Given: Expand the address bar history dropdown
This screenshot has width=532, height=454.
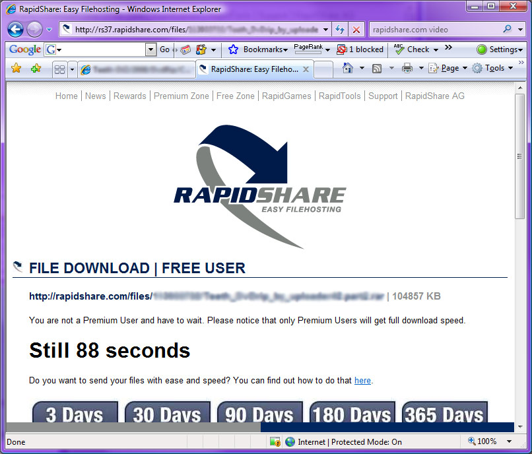Looking at the screenshot, I should click(325, 30).
